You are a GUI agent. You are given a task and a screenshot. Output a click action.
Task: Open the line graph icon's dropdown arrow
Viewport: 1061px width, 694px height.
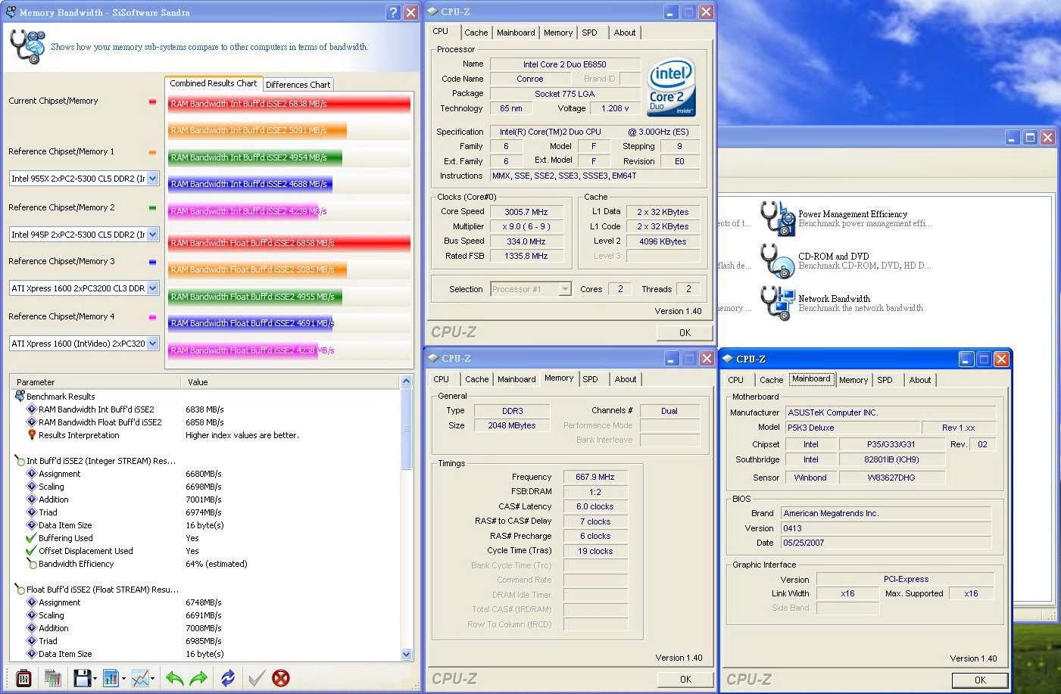point(154,679)
